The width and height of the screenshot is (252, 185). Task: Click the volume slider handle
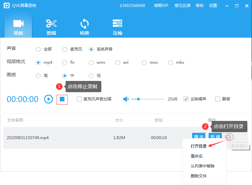pyautogui.click(x=138, y=99)
